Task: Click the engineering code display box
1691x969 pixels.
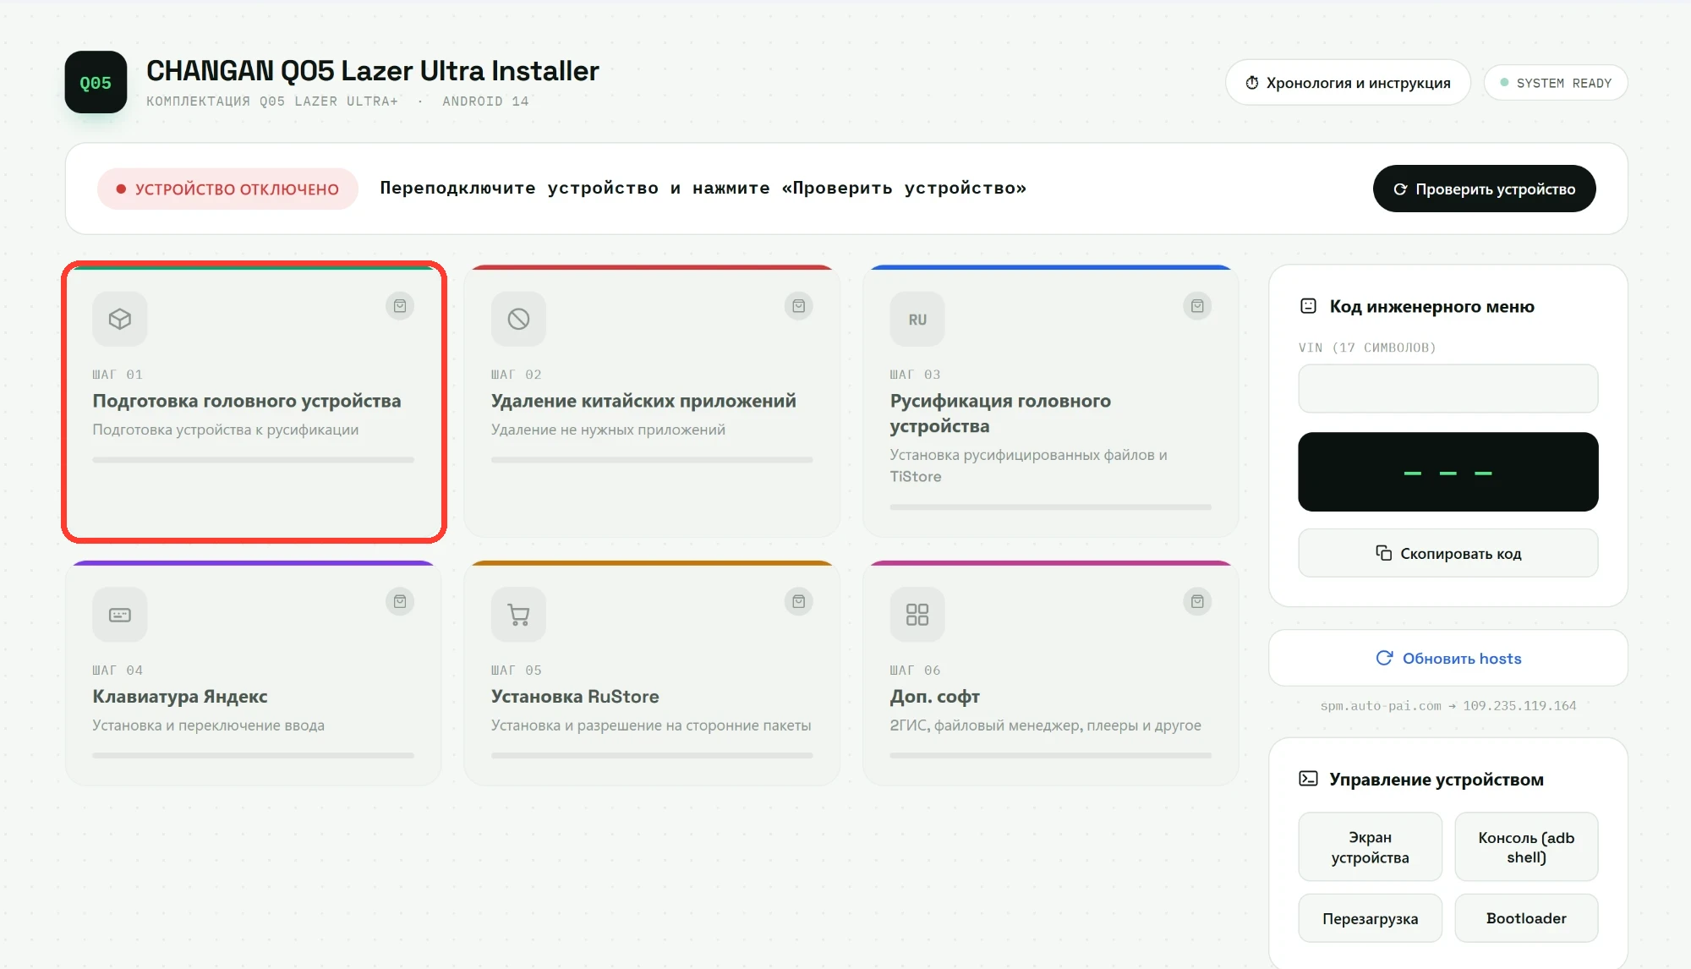Action: (x=1447, y=472)
